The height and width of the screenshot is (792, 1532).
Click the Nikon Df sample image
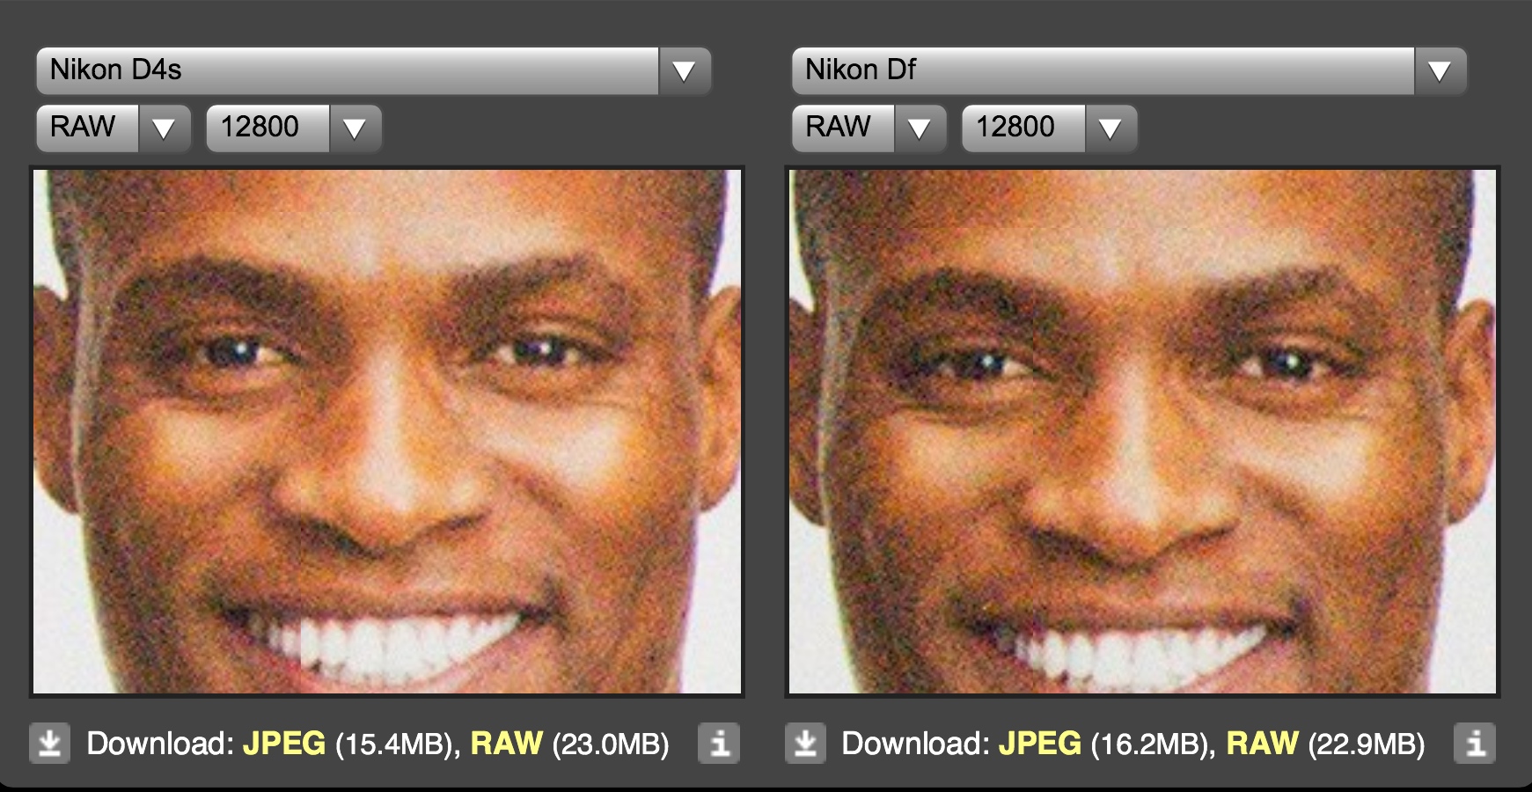coord(1142,431)
